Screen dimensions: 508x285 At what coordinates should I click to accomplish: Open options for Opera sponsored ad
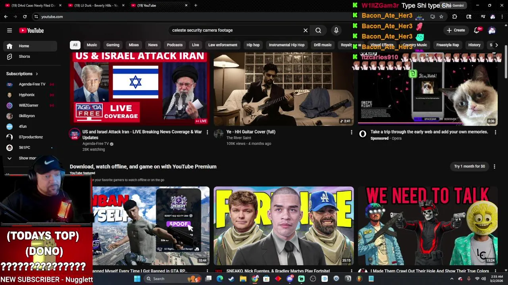coord(495,132)
